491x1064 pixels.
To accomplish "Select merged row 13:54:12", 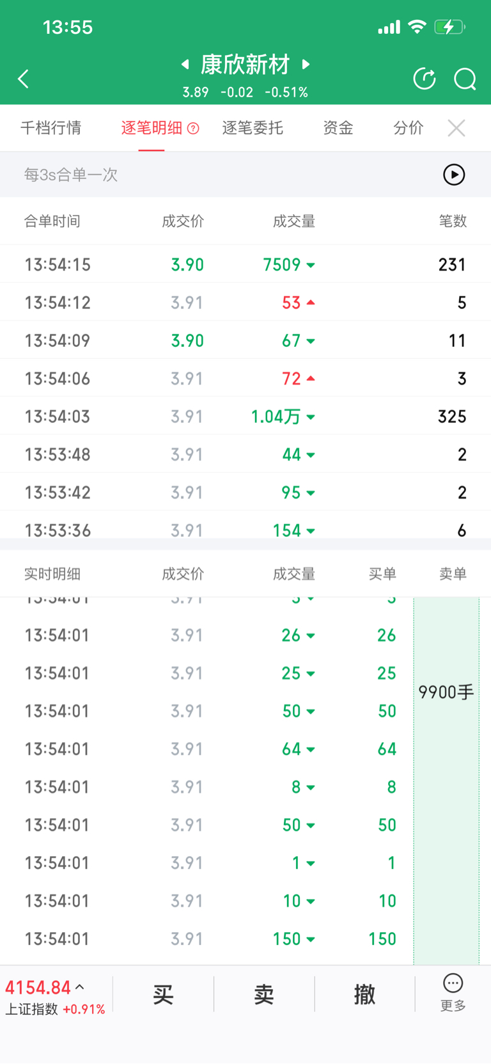I will click(245, 302).
